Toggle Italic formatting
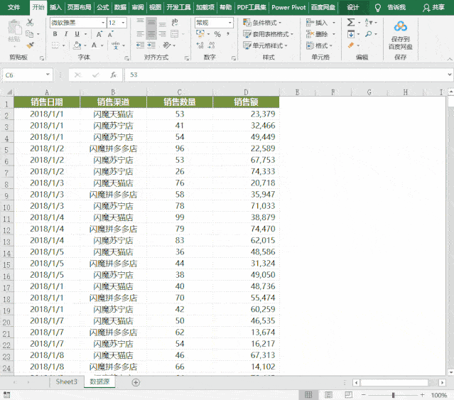This screenshot has width=454, height=400. coord(65,34)
